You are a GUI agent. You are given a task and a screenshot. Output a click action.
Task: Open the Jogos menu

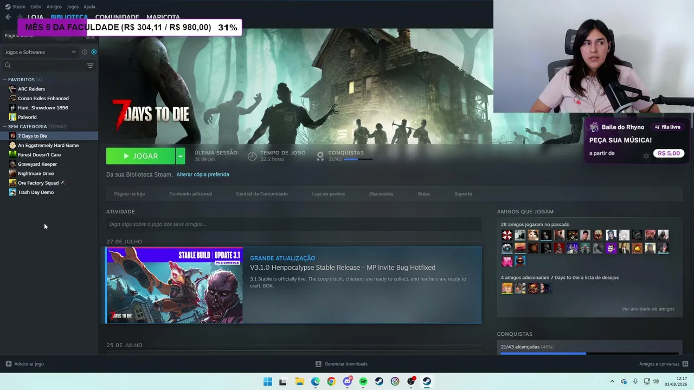pos(73,6)
